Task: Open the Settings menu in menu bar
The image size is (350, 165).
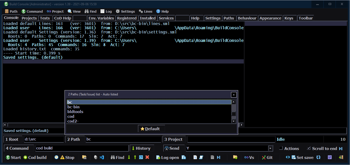Action: click(x=125, y=11)
